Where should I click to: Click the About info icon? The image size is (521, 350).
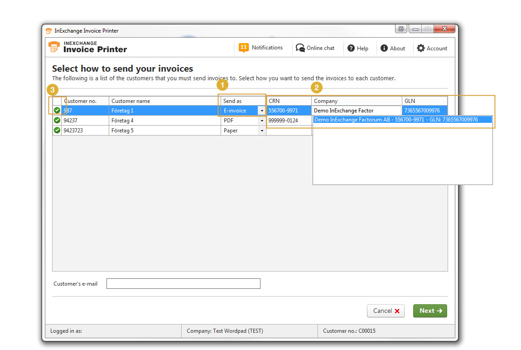(384, 48)
